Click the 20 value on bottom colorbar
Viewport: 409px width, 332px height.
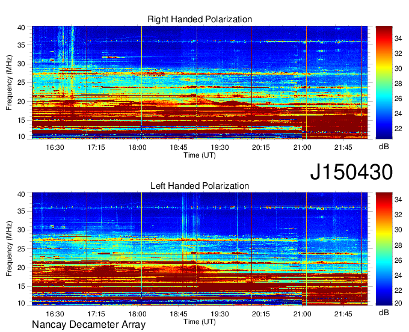(398, 303)
